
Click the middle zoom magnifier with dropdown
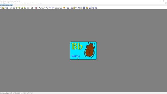(x=43, y=8)
